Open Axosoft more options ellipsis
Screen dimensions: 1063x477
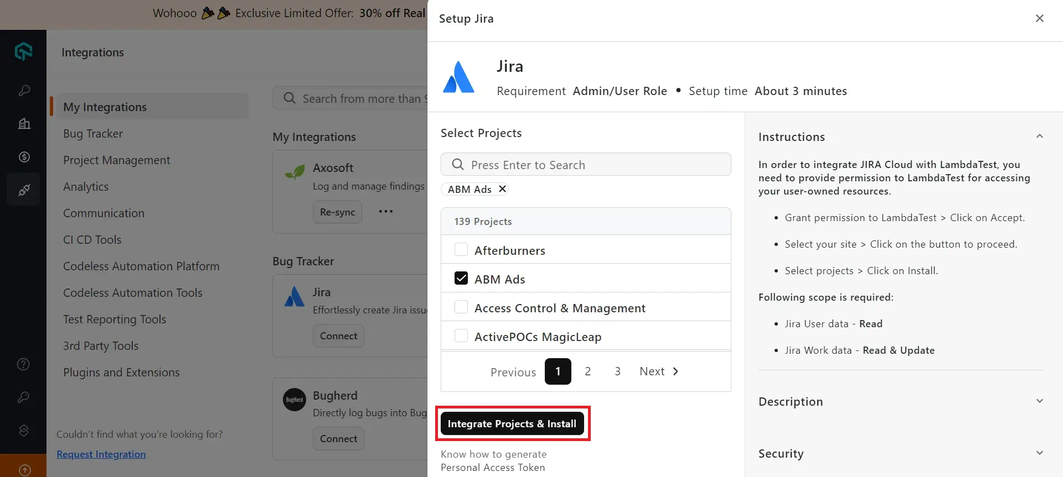click(x=386, y=212)
